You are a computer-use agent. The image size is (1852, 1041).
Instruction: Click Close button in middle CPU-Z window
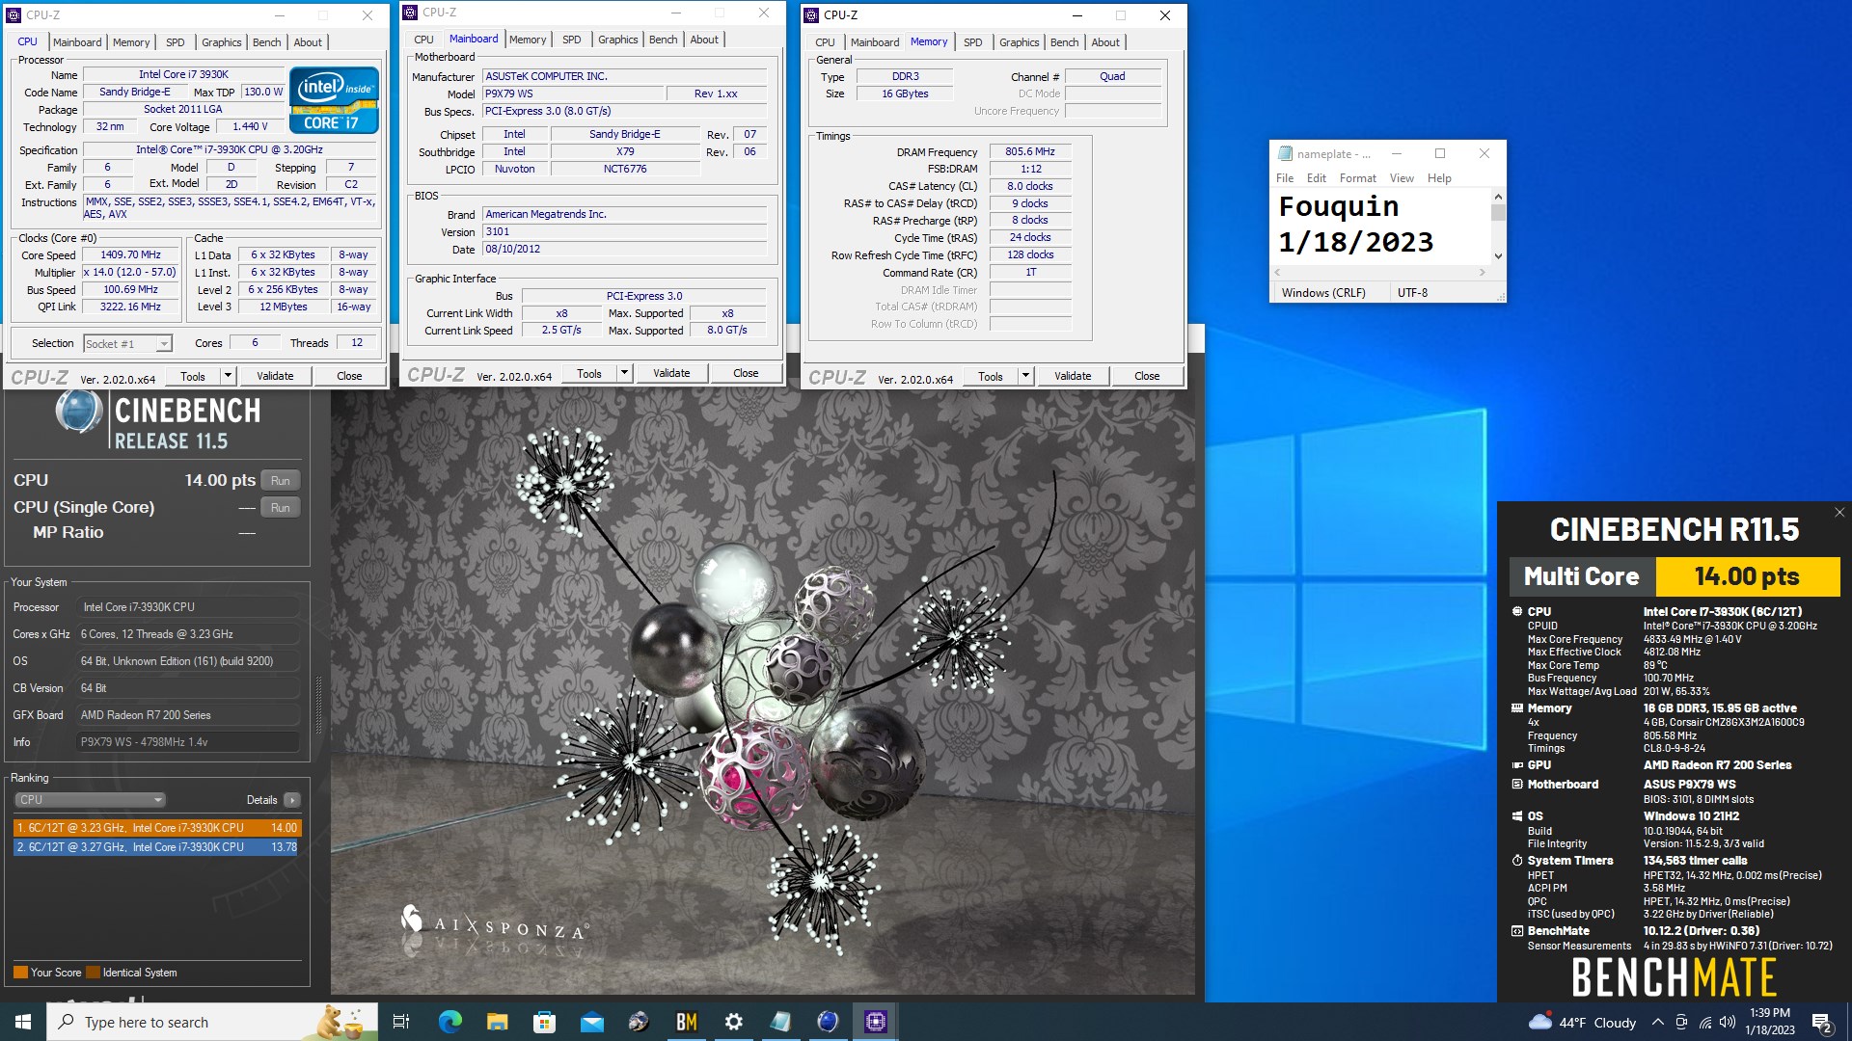pyautogui.click(x=746, y=373)
